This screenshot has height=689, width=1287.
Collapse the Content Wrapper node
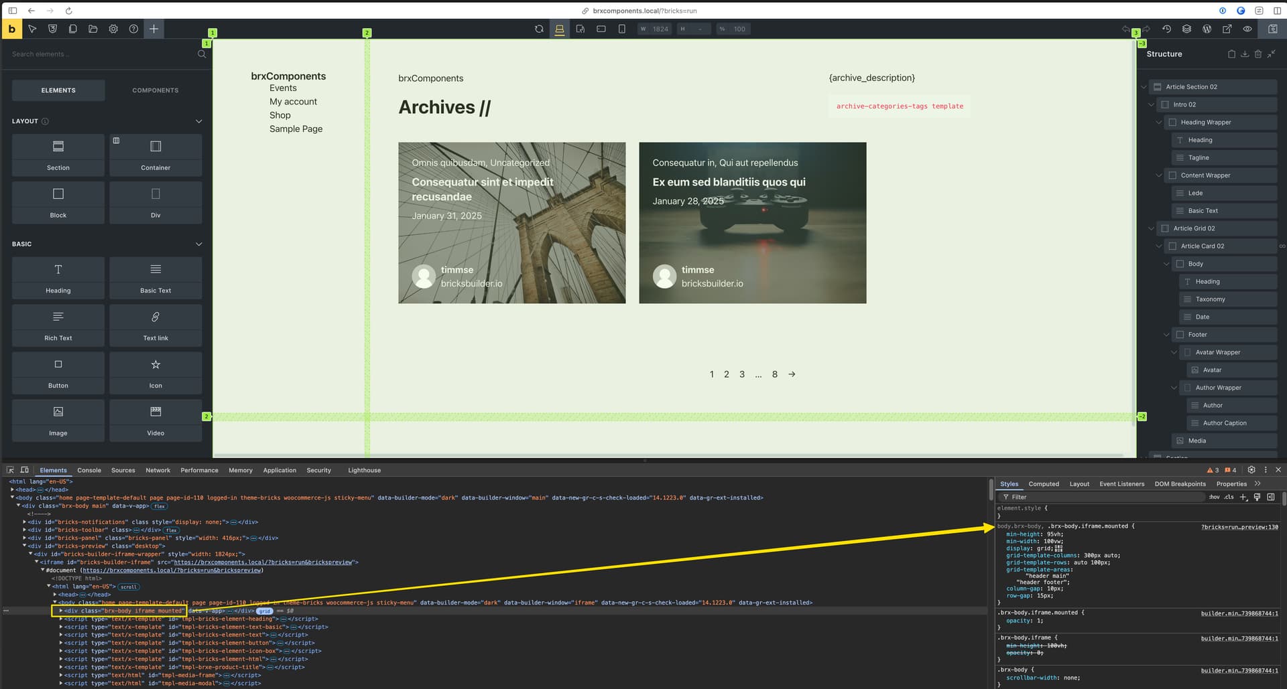(1159, 175)
